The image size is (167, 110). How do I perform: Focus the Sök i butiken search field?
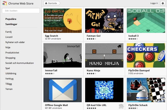coord(21,11)
